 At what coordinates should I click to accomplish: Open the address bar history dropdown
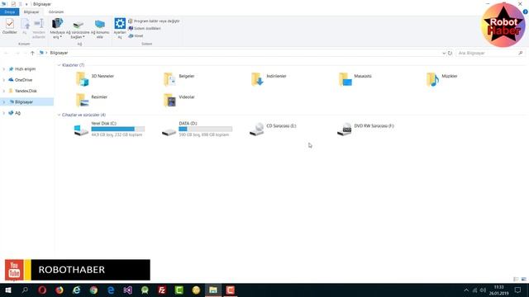(x=444, y=53)
